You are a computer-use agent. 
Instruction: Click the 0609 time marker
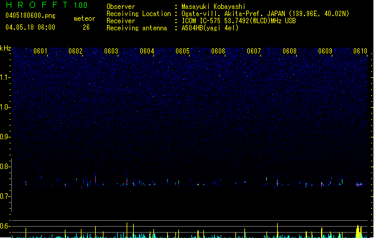click(x=325, y=51)
